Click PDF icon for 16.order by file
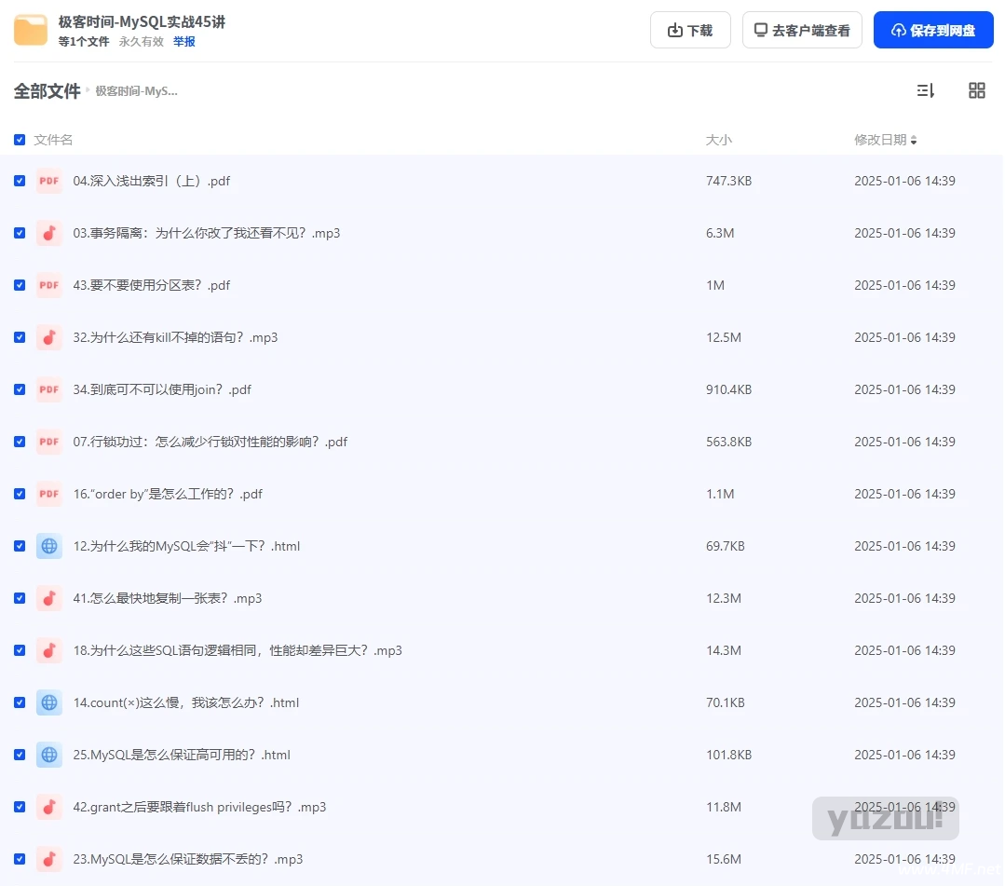 pyautogui.click(x=49, y=494)
